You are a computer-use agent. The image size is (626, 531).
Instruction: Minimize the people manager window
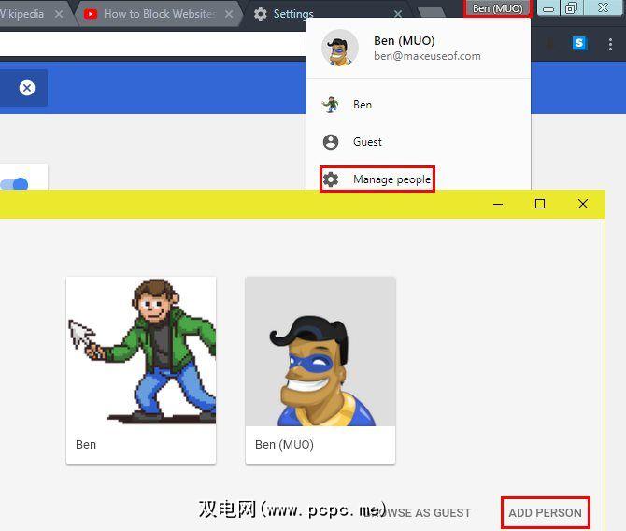tap(498, 204)
